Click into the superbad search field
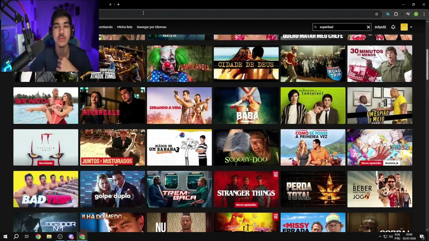Screen dimensions: 429x241 342,27
